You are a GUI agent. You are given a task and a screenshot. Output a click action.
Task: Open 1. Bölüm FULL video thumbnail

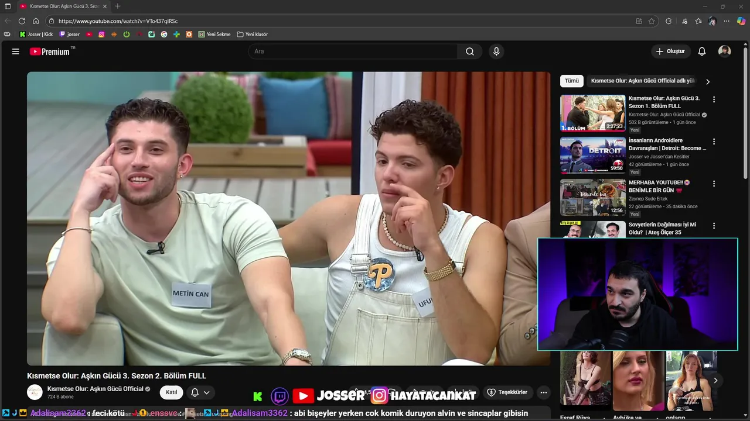(x=592, y=113)
